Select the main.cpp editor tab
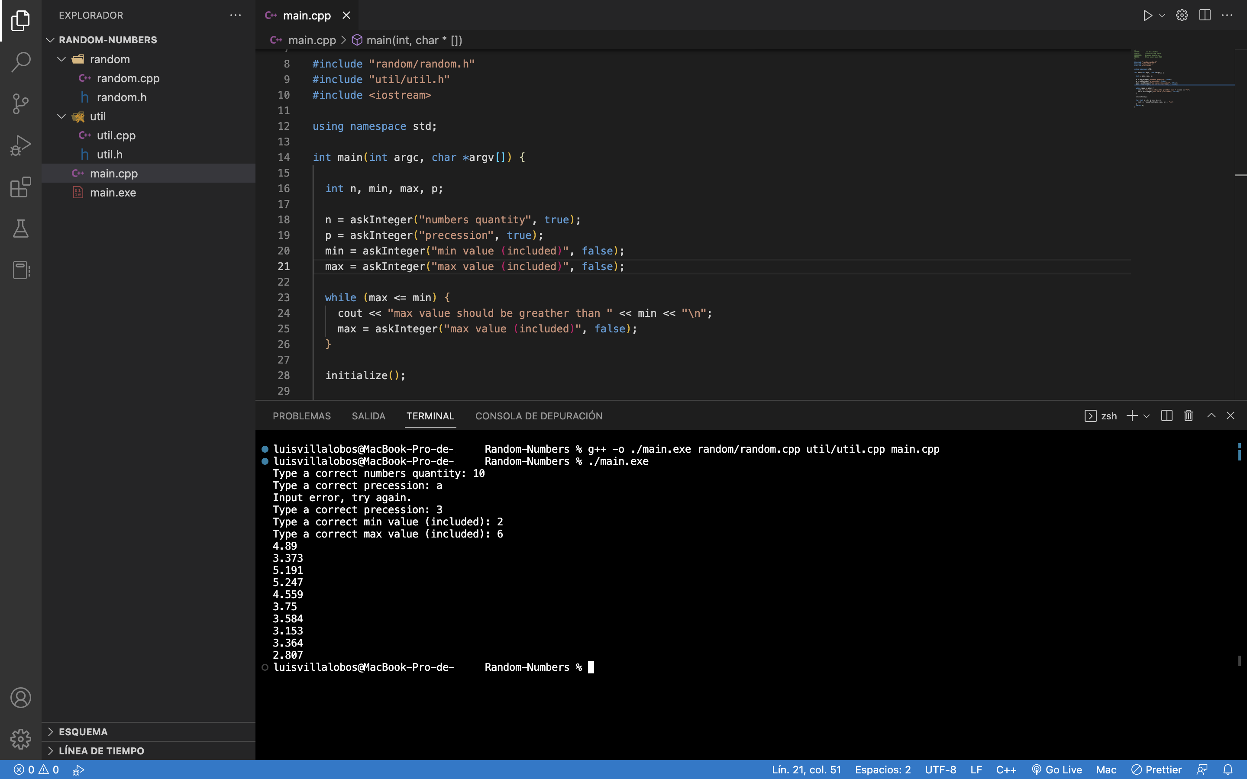This screenshot has width=1247, height=779. click(x=307, y=16)
